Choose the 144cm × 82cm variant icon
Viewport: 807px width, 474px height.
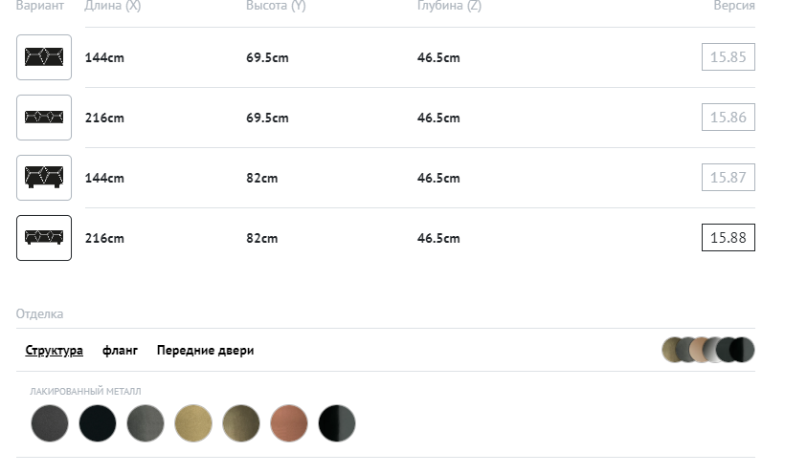[x=44, y=178]
